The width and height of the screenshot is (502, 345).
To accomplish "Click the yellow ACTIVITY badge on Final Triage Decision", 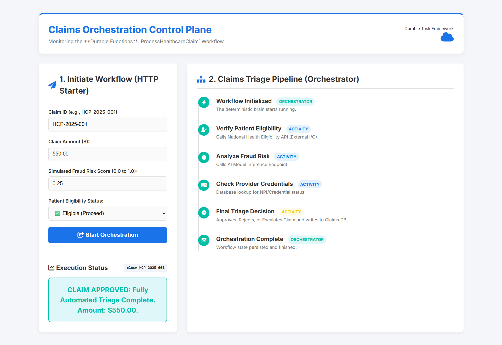I will tap(291, 212).
